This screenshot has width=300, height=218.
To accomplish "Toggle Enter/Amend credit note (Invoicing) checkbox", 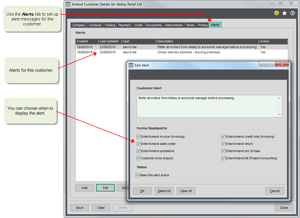I will tap(223, 137).
